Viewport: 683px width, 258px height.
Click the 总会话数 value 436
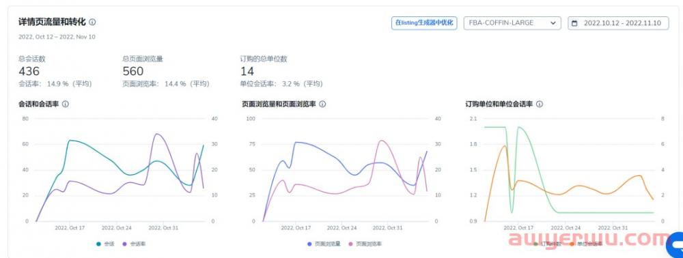click(x=29, y=72)
